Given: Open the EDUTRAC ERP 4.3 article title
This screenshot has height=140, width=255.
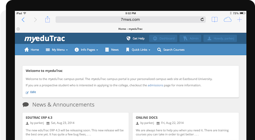Looking at the screenshot, I should pos(39,118).
